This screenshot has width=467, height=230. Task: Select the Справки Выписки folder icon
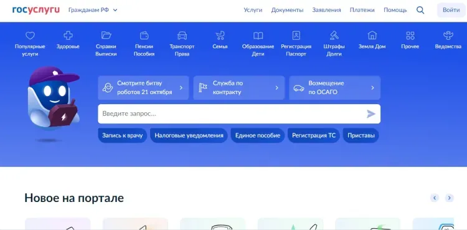tap(106, 36)
